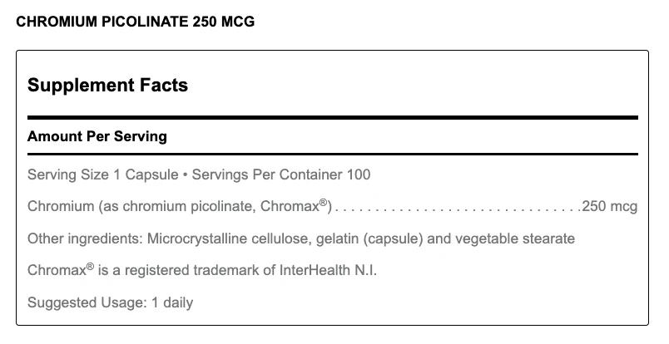
Task: Click Serving Size 1 Capsule text
Action: (x=103, y=174)
